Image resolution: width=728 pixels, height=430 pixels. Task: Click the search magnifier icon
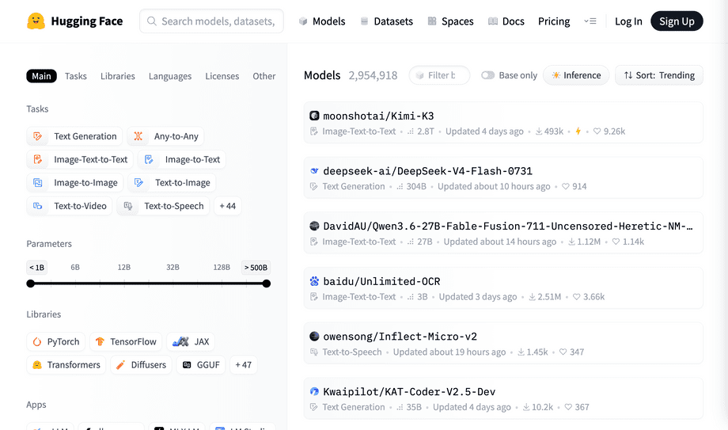coord(151,21)
